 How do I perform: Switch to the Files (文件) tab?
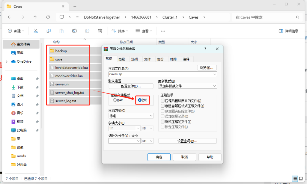coord(148,59)
